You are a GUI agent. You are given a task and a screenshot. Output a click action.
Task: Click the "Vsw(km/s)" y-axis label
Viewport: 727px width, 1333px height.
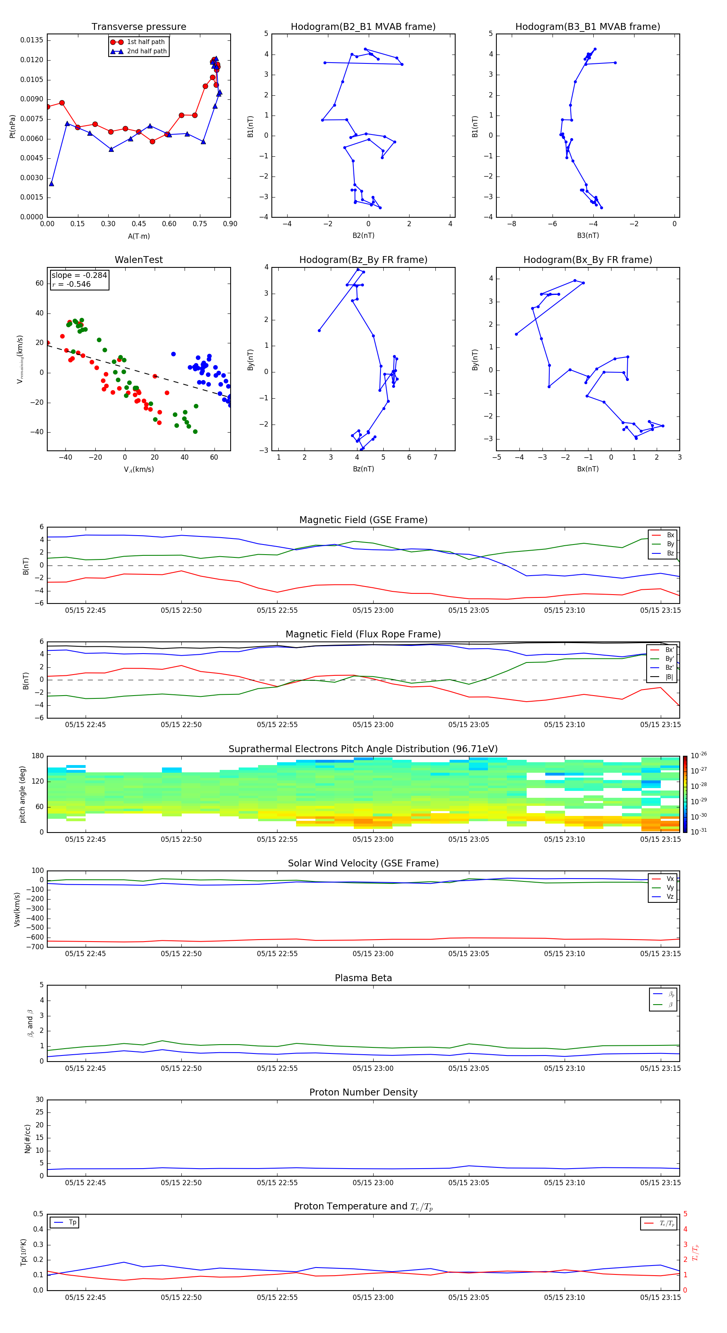(x=17, y=909)
